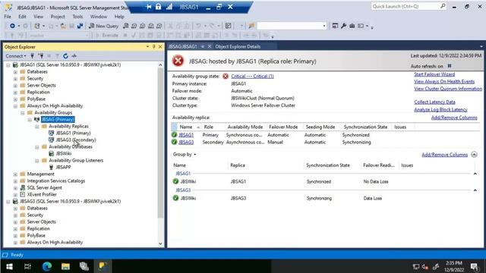
Task: Open the Object Explorer window position dropdown
Action: (147, 47)
